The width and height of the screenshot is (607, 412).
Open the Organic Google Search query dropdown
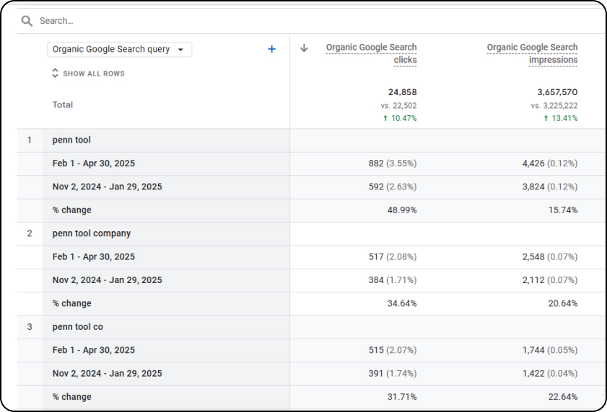[119, 50]
